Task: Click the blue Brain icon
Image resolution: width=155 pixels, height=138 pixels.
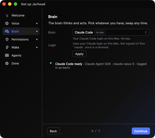Action: 7,31
